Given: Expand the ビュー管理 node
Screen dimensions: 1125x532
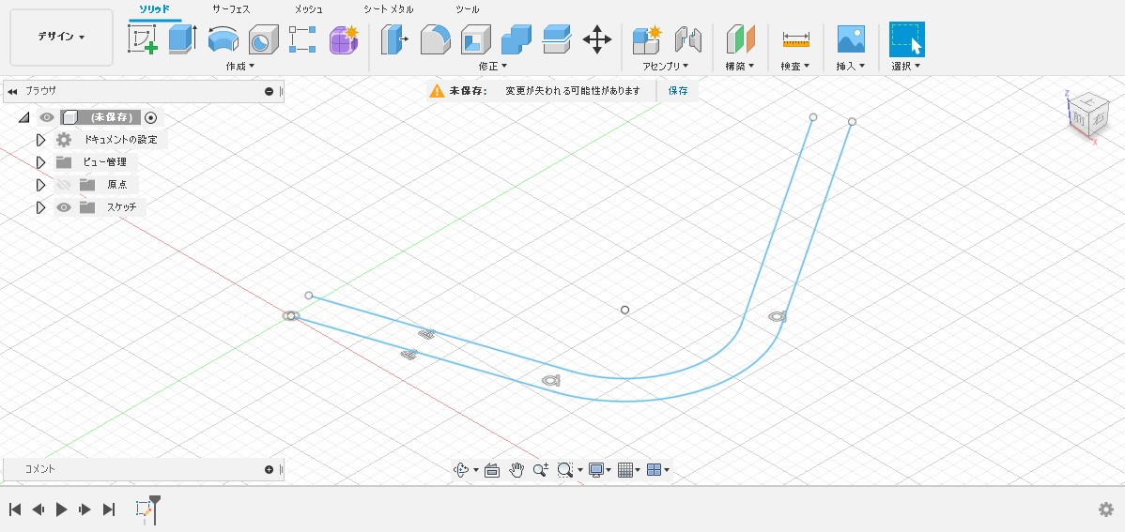Looking at the screenshot, I should coord(41,162).
